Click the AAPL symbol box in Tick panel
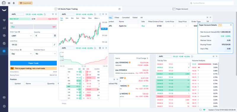237x112 pixels. tap(164, 56)
